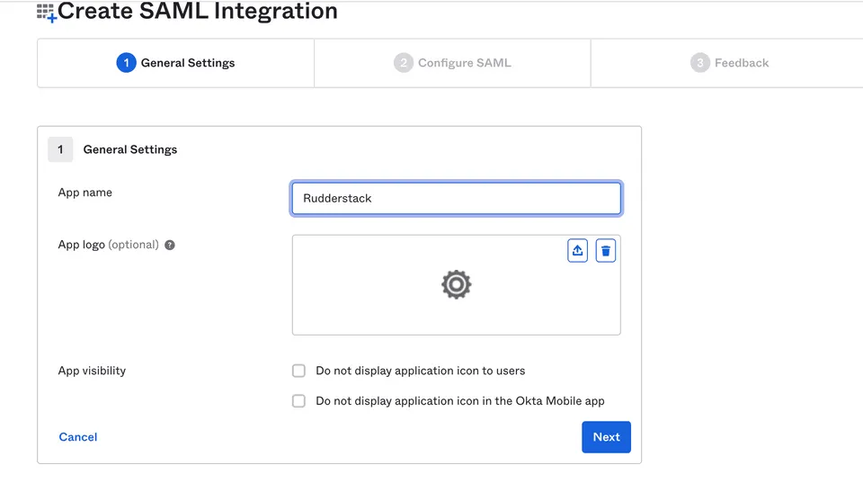Click the numbered General Settings section header
The image size is (863, 501).
coord(112,149)
